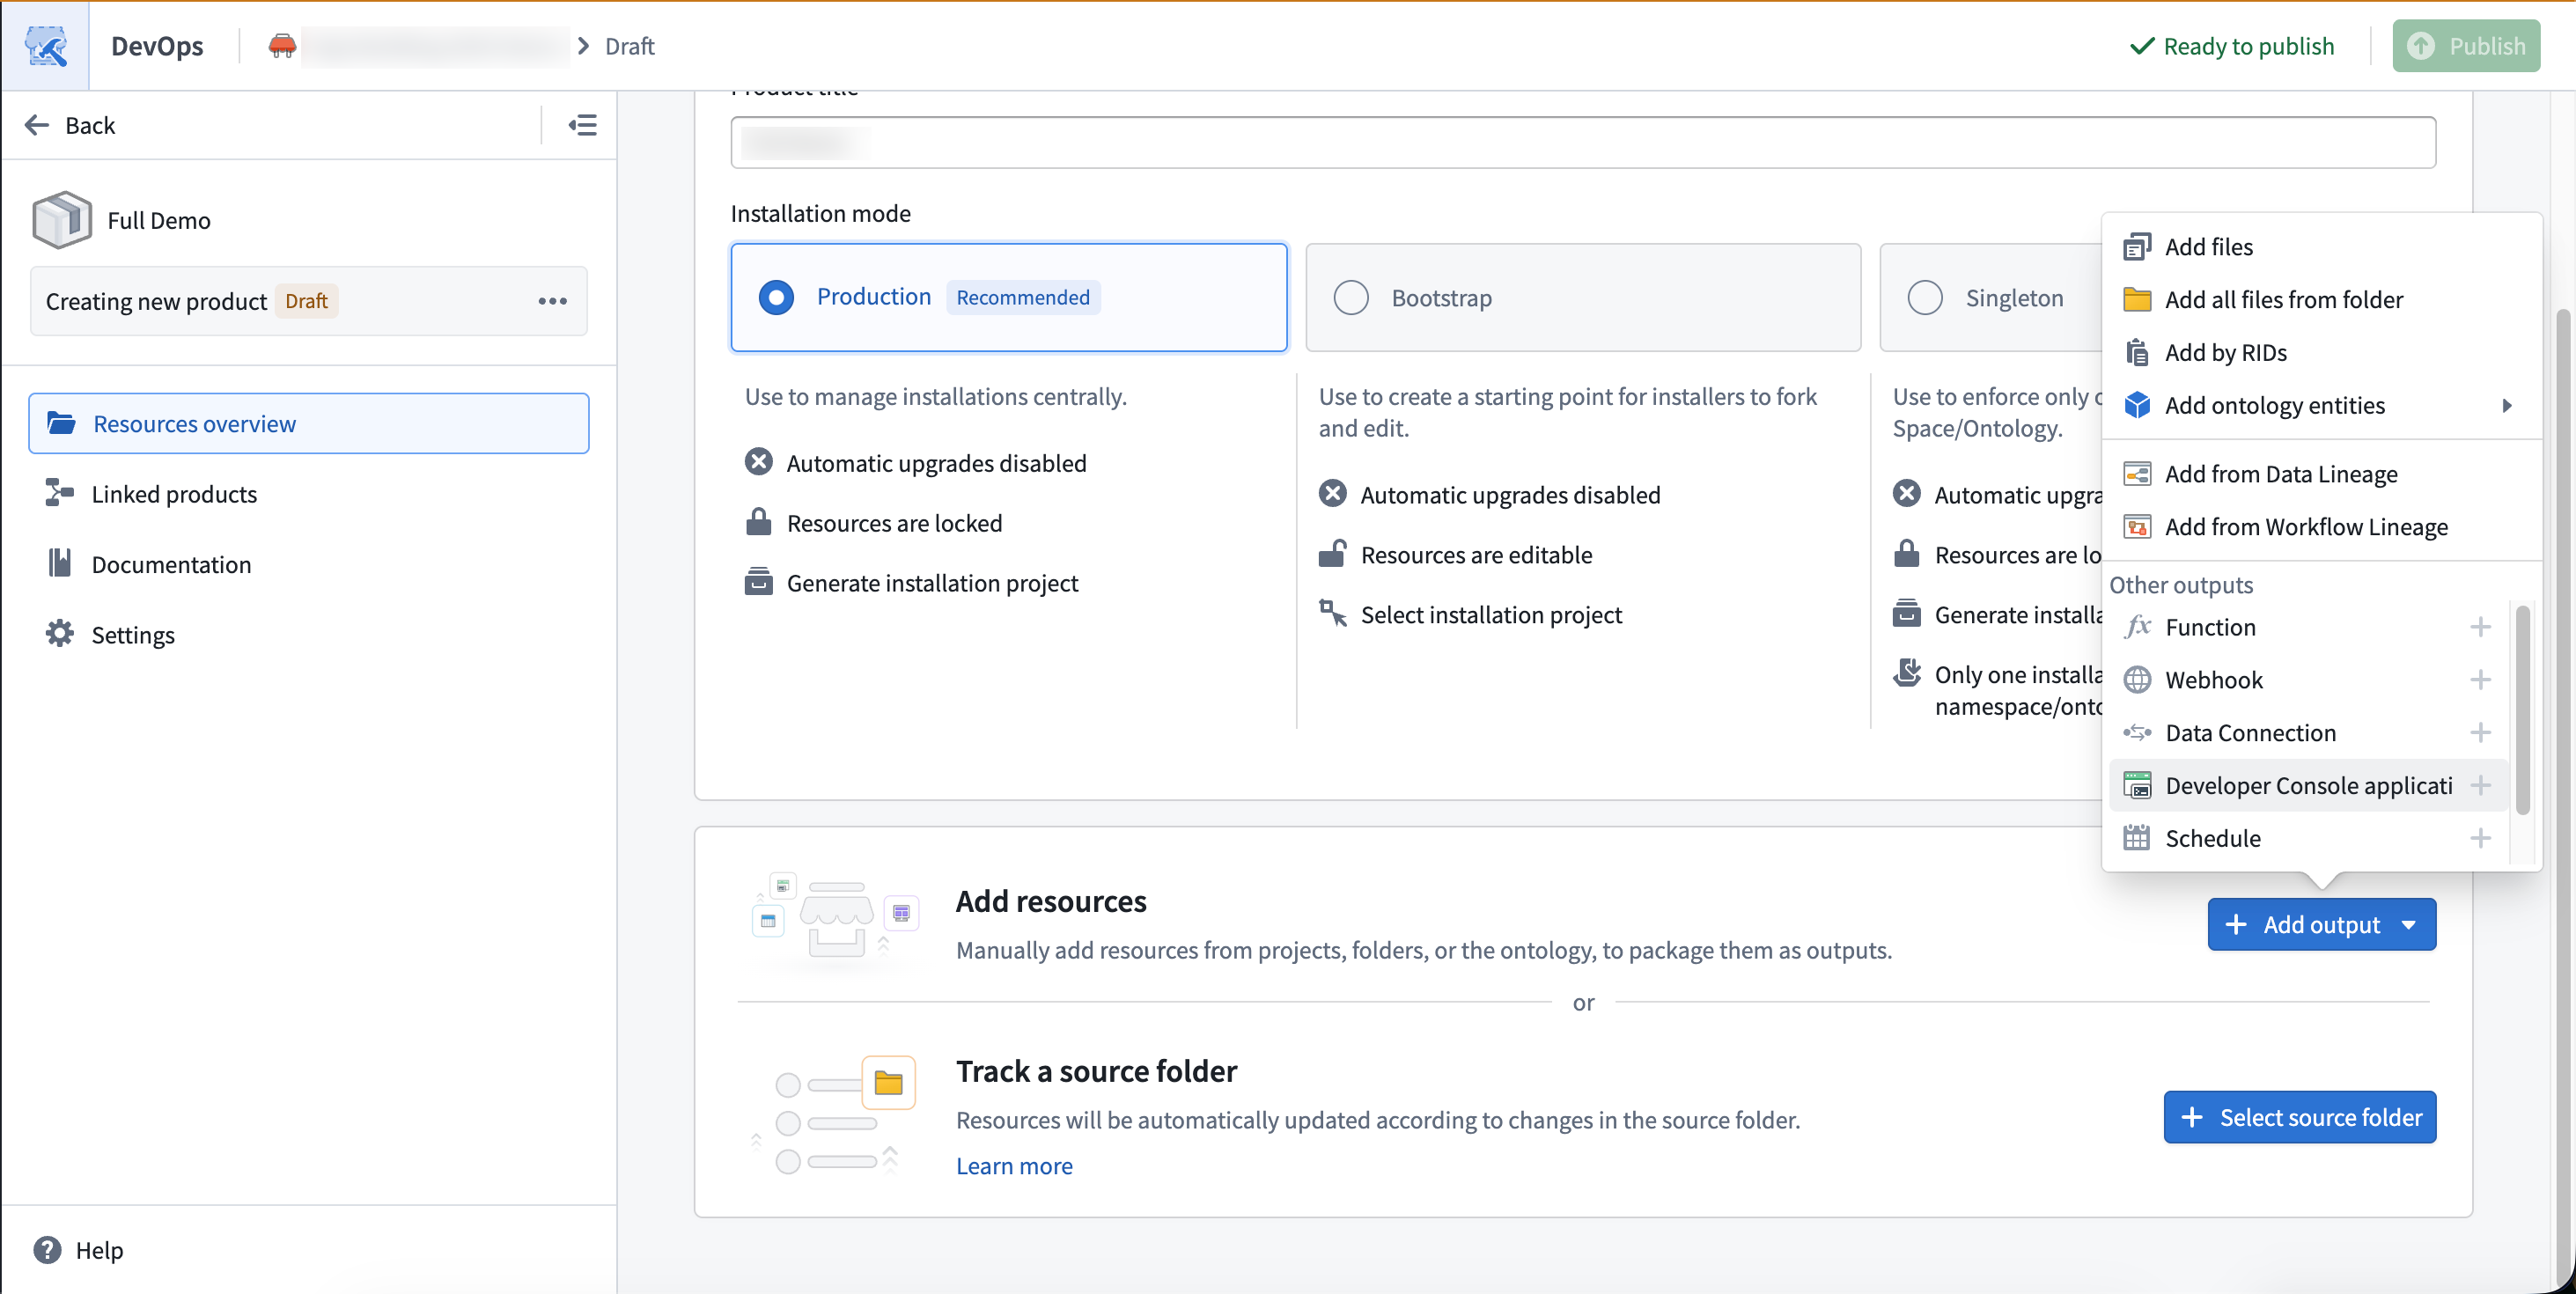Image resolution: width=2576 pixels, height=1294 pixels.
Task: Choose Function under Other outputs
Action: coord(2308,627)
